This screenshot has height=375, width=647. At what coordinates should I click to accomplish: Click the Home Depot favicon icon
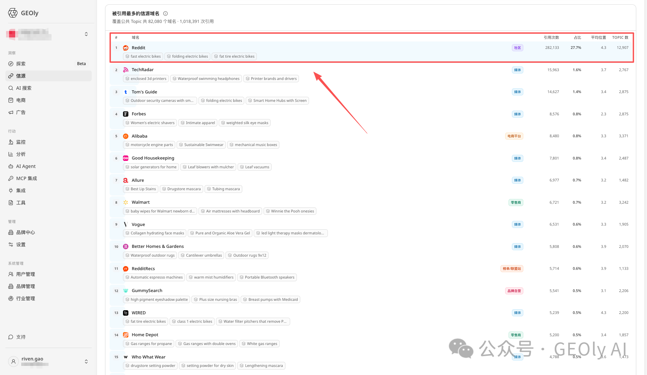coord(126,335)
